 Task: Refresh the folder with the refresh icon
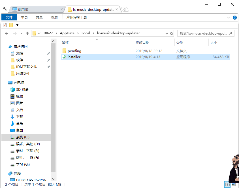[172, 33]
